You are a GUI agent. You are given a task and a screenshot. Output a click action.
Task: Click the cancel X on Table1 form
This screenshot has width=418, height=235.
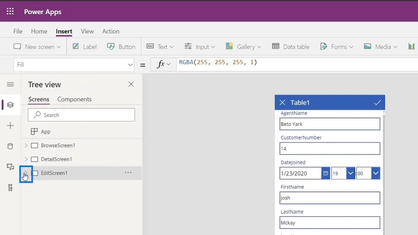pyautogui.click(x=282, y=102)
